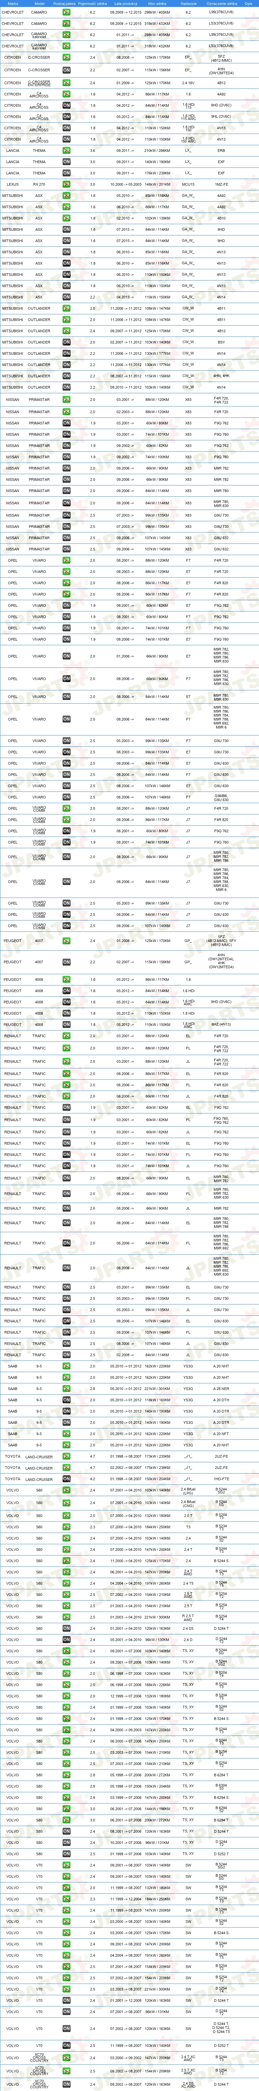Click PB fuel icon in Peugeot 4007 2.4 row
Viewport: 259px width, 2091px height.
(67, 941)
